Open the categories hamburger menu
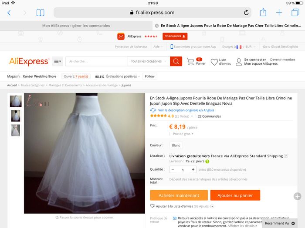 pyautogui.click(x=58, y=62)
